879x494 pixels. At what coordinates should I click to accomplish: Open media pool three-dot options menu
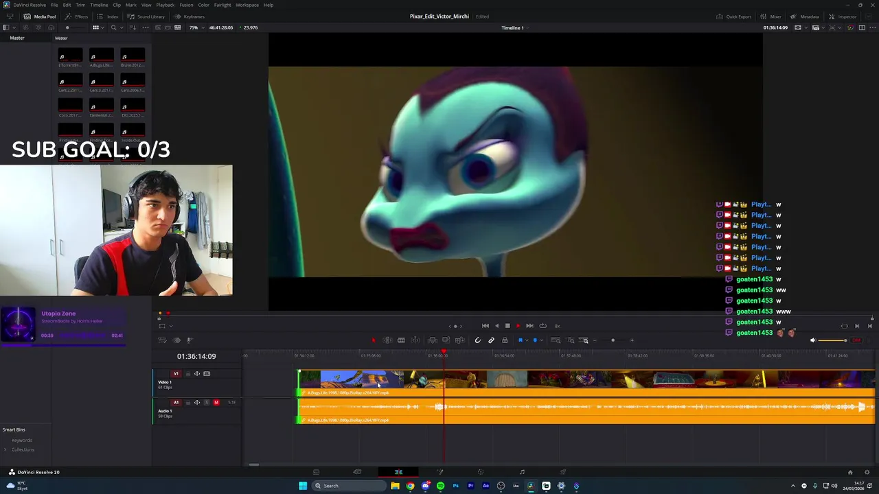coord(147,27)
